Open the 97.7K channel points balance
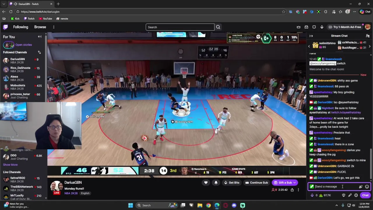The width and height of the screenshot is (373, 210). coord(325,195)
